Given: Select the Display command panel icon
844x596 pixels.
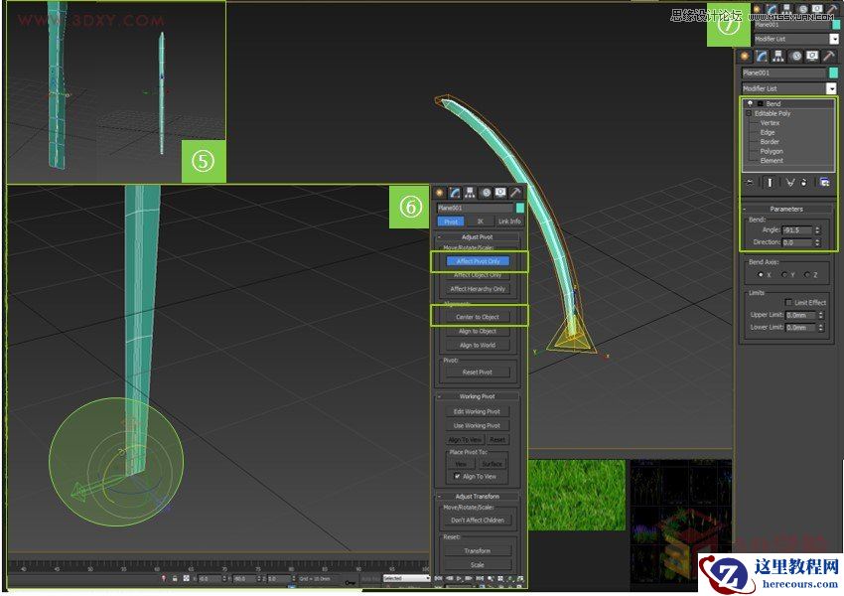Looking at the screenshot, I should (x=810, y=54).
